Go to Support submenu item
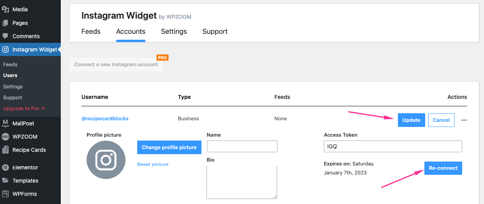Image resolution: width=484 pixels, height=204 pixels. pos(12,97)
